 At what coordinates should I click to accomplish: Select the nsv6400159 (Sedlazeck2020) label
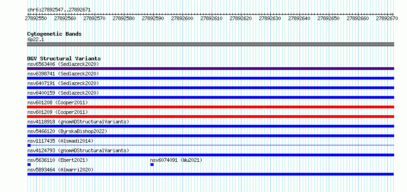[x=63, y=93]
